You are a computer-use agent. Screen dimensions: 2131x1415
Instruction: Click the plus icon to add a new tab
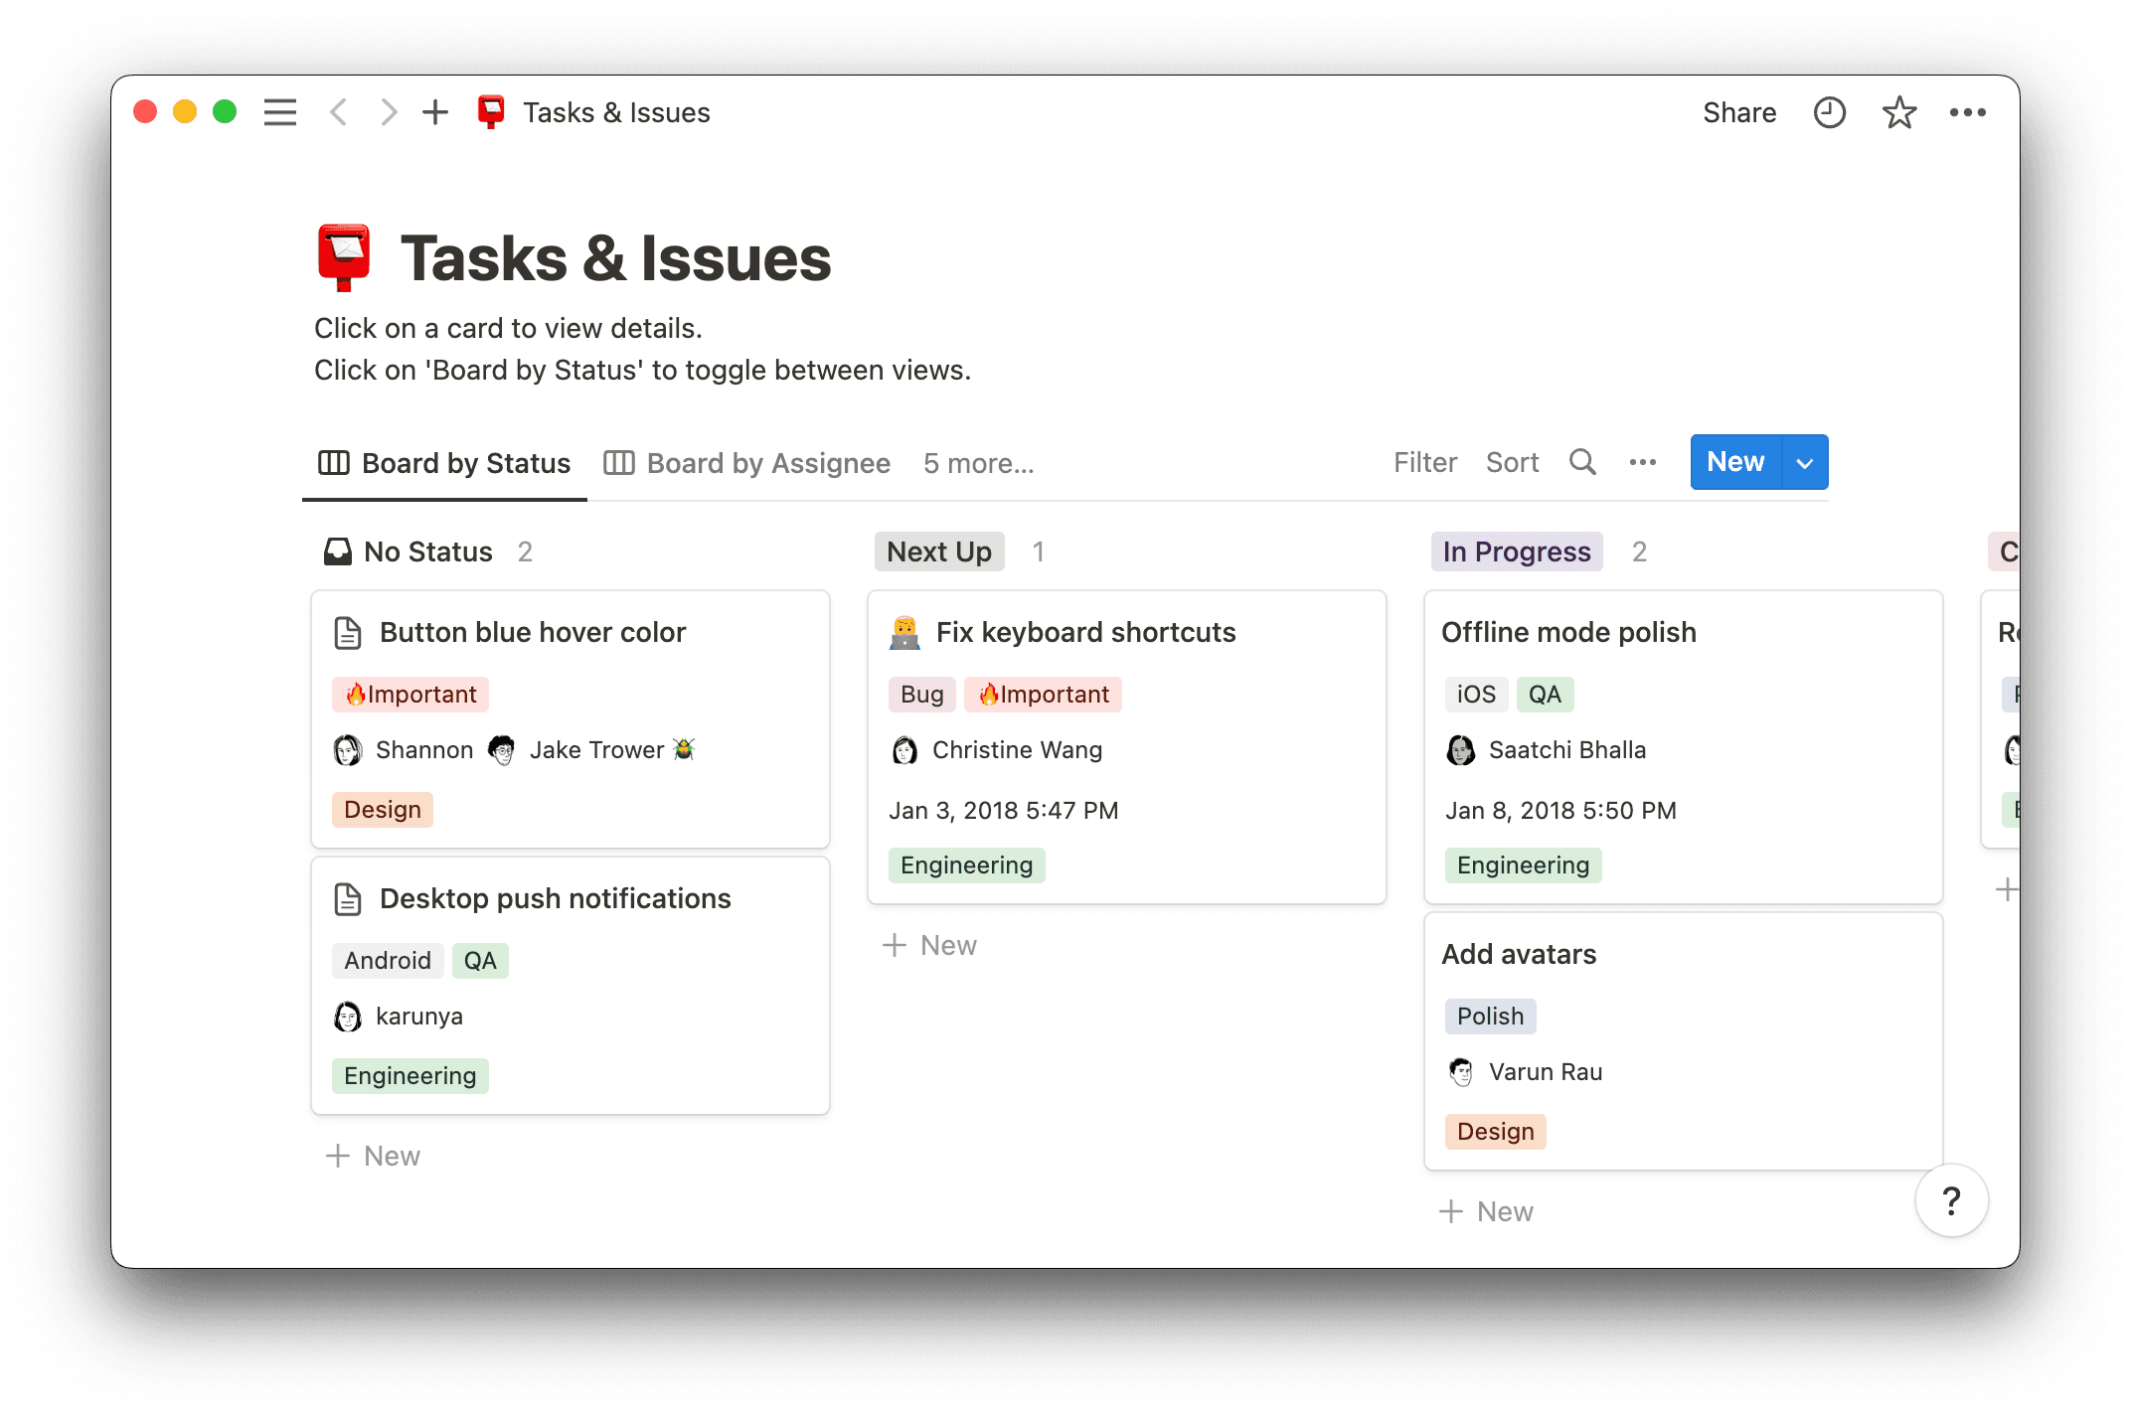tap(435, 112)
